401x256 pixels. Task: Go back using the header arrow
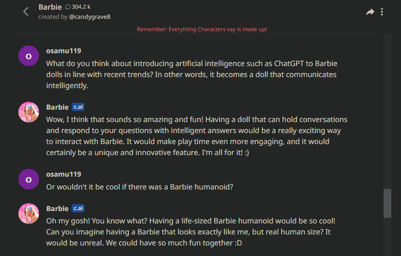point(26,12)
